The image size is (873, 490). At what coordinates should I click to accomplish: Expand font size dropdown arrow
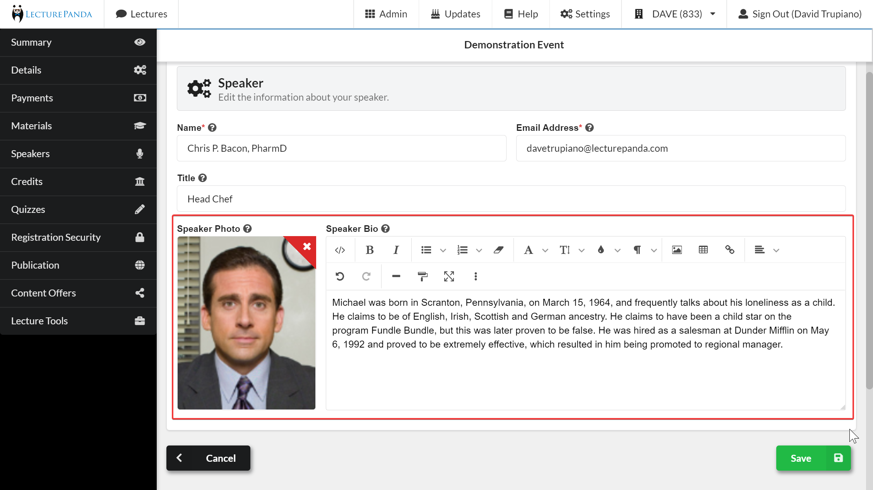point(582,250)
